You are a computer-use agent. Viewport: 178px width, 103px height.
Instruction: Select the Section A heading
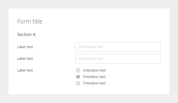(x=26, y=35)
